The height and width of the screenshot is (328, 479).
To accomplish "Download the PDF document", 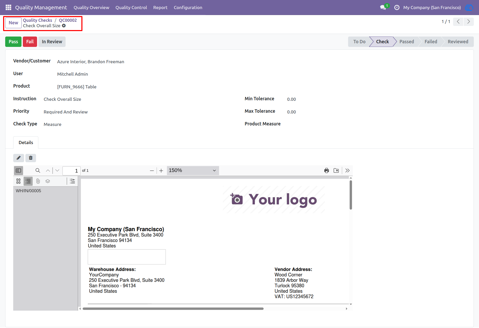I will point(336,170).
